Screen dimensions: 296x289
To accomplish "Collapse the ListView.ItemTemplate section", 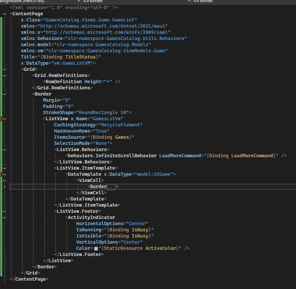I will pos(4,168).
